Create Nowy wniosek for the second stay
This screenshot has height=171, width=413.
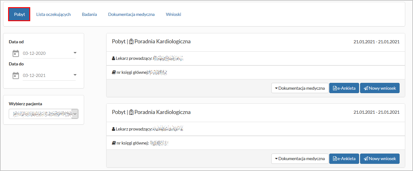380,159
